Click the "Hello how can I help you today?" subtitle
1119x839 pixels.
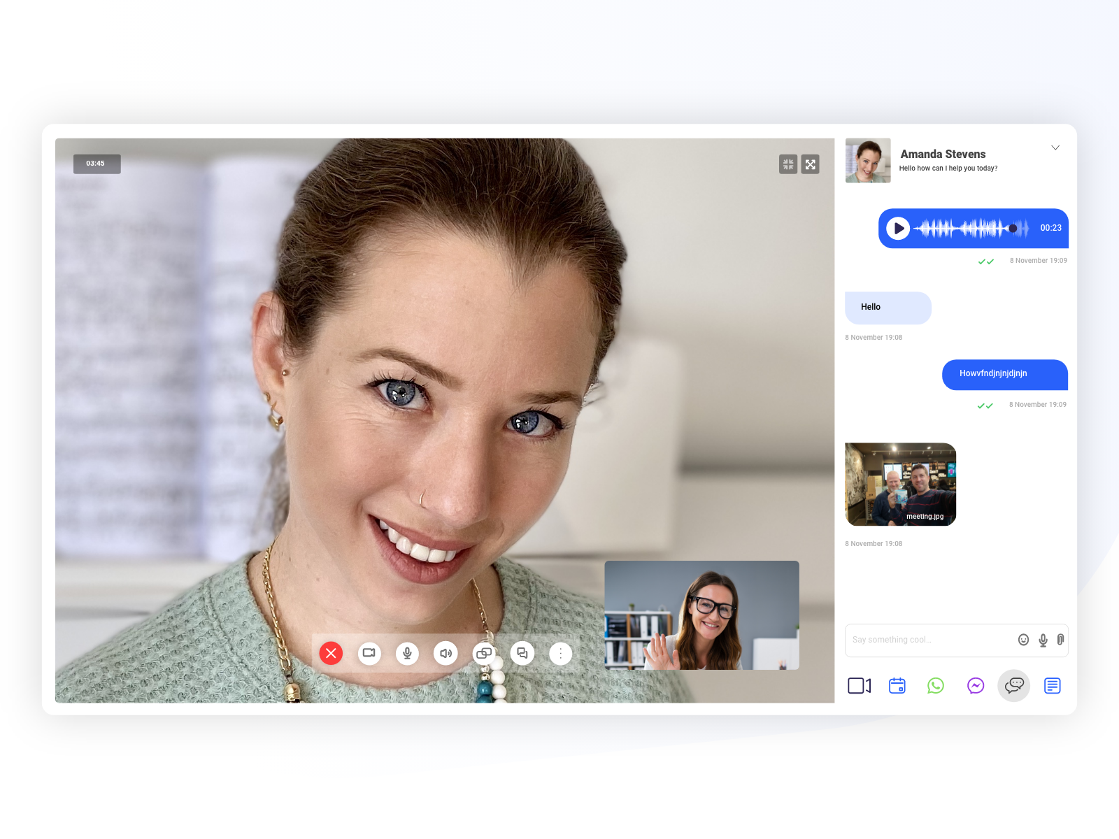click(948, 168)
